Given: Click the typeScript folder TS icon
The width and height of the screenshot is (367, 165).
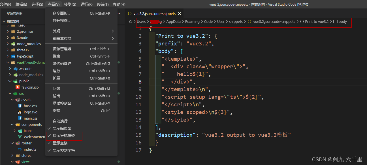Looking at the screenshot, I should (x=13, y=56).
